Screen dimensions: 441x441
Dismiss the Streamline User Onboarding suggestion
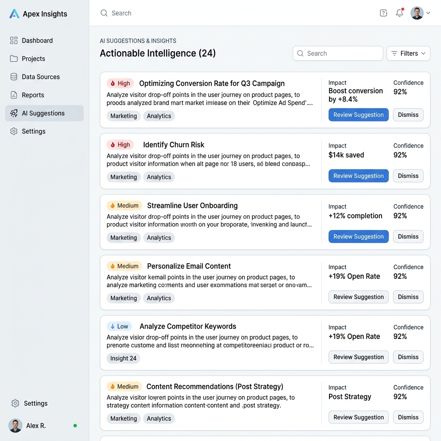[x=408, y=236]
